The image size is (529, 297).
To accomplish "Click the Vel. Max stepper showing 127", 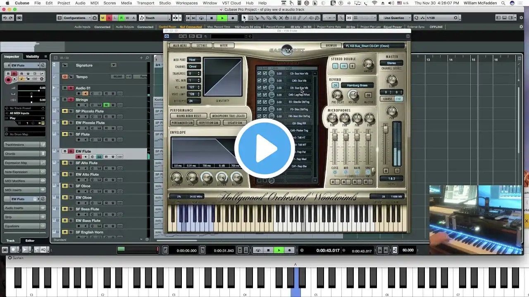I will coord(194,87).
